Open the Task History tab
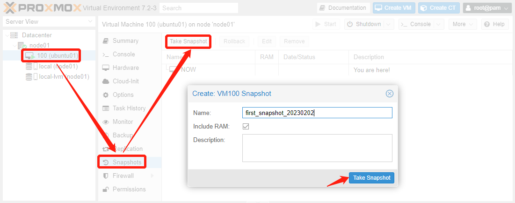The image size is (515, 203). point(130,108)
